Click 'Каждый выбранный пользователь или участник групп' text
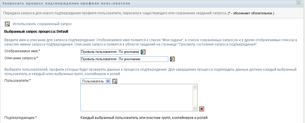 [x=126, y=117]
